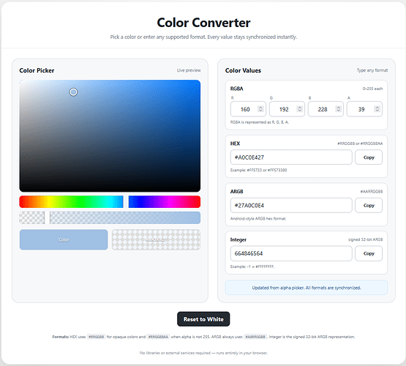Screen dimensions: 406x366
Task: Click the ARGB input showing #27A0C0E4
Action: point(291,206)
